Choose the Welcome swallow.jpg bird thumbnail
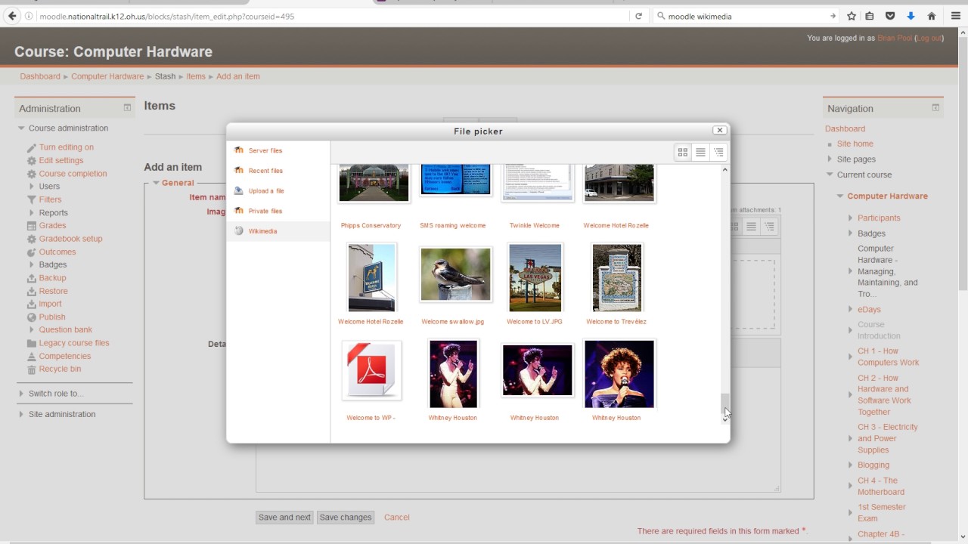This screenshot has width=968, height=544. pos(455,274)
